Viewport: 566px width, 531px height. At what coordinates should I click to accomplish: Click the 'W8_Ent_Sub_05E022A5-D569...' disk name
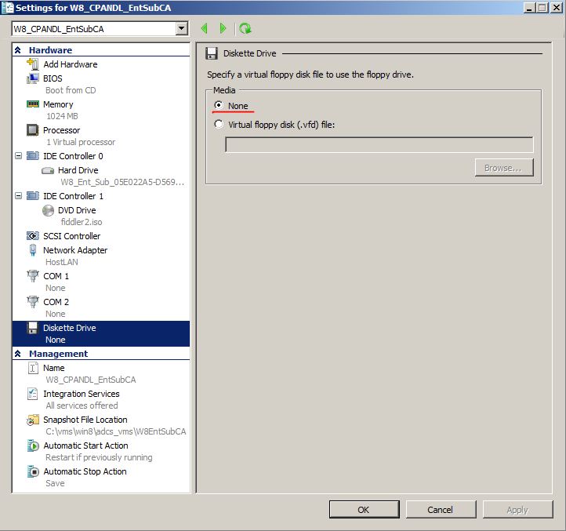click(x=122, y=182)
